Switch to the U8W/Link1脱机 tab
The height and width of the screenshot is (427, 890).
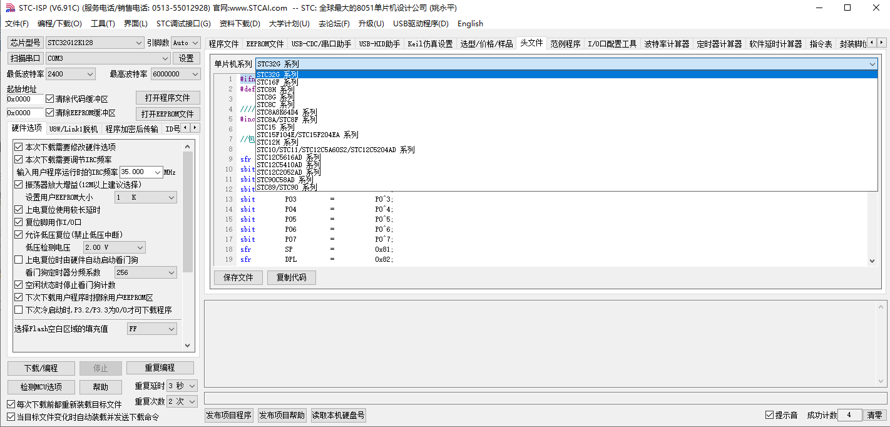point(73,129)
